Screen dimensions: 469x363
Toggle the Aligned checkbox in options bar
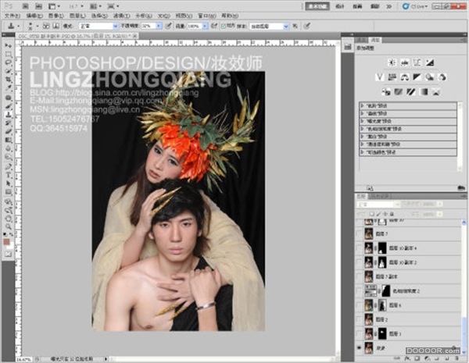pyautogui.click(x=224, y=27)
